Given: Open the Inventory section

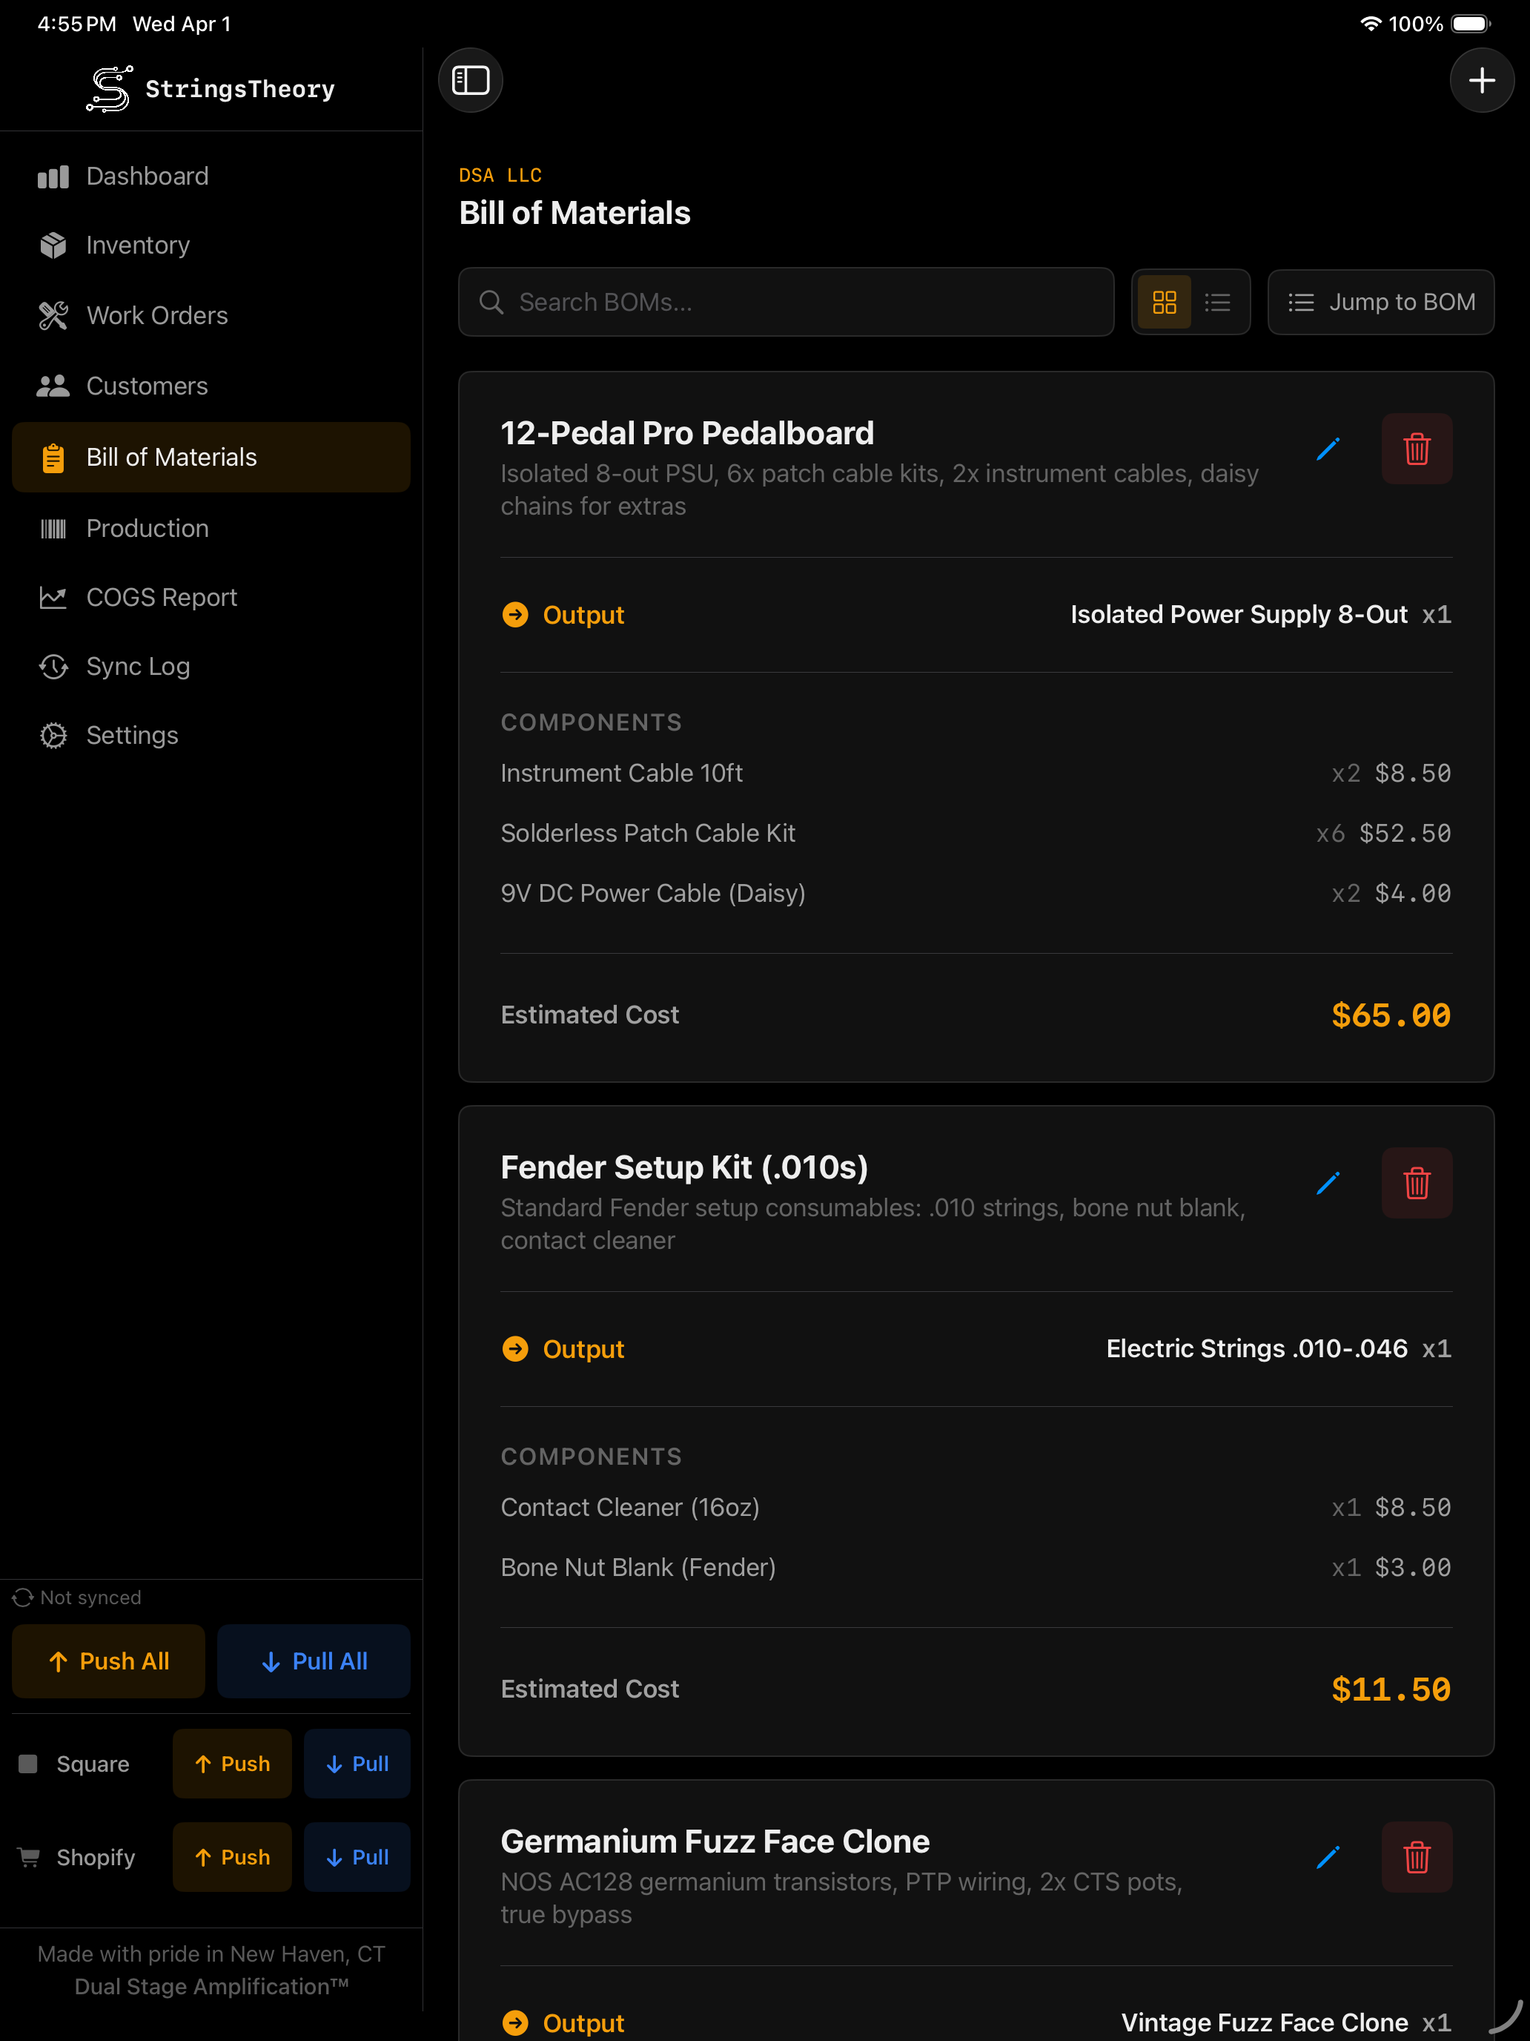Looking at the screenshot, I should click(x=137, y=245).
